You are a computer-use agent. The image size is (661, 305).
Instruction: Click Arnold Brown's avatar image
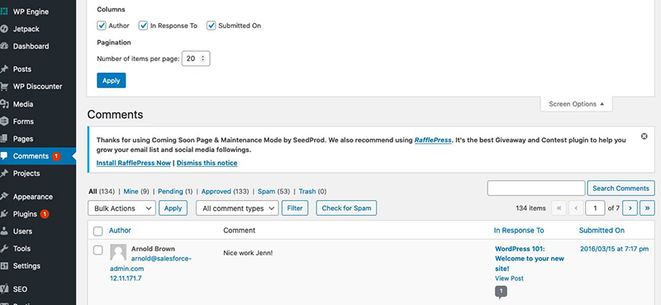point(118,252)
